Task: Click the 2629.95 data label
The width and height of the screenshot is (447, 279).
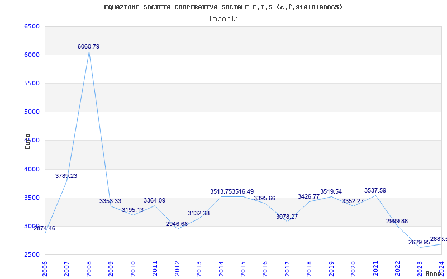Action: pos(419,243)
